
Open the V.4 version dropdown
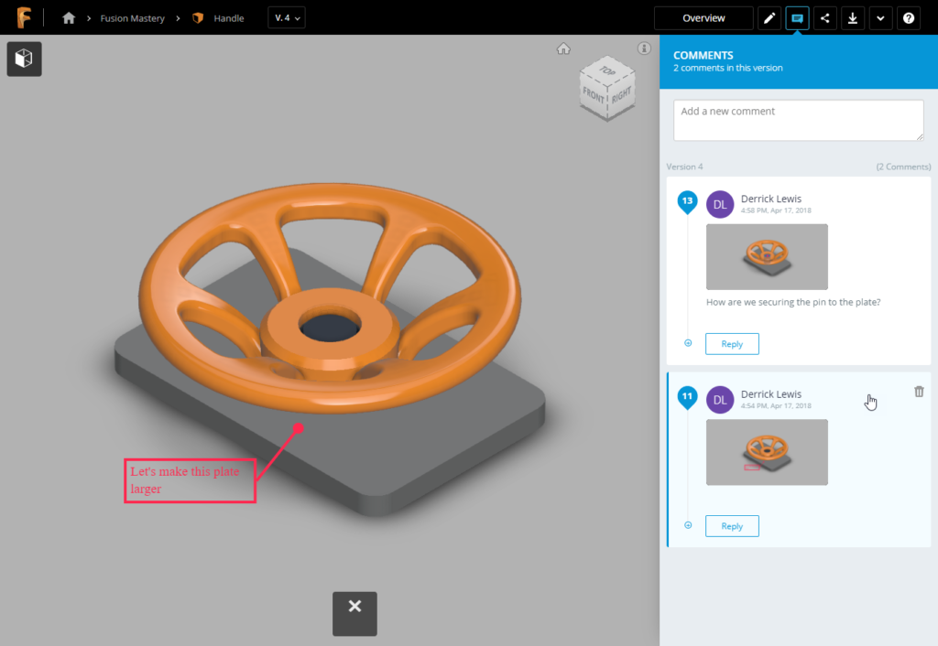[286, 16]
